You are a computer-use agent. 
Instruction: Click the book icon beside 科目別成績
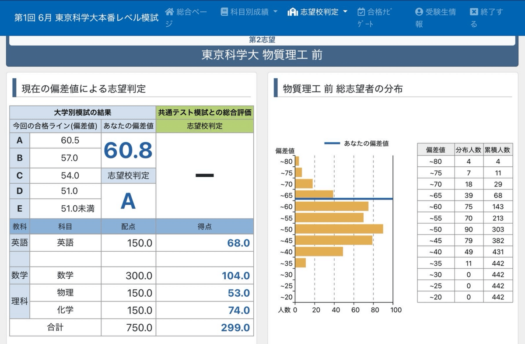coord(224,12)
